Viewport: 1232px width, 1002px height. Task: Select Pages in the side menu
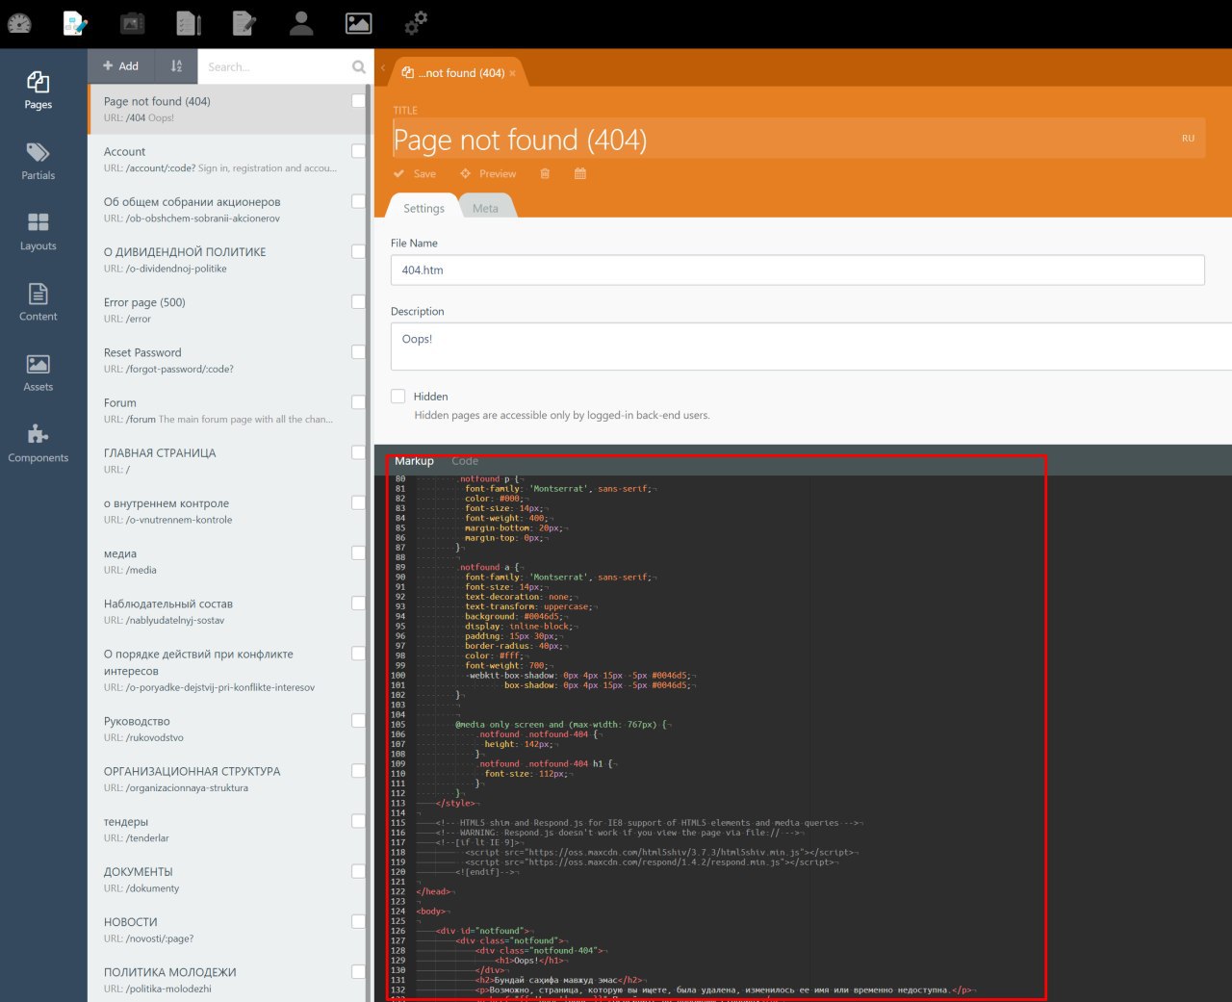pyautogui.click(x=38, y=90)
